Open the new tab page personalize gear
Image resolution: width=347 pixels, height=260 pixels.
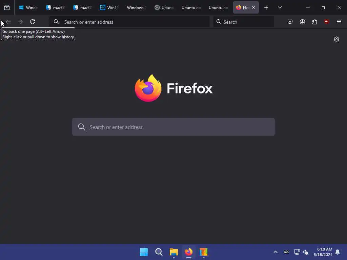tap(336, 39)
